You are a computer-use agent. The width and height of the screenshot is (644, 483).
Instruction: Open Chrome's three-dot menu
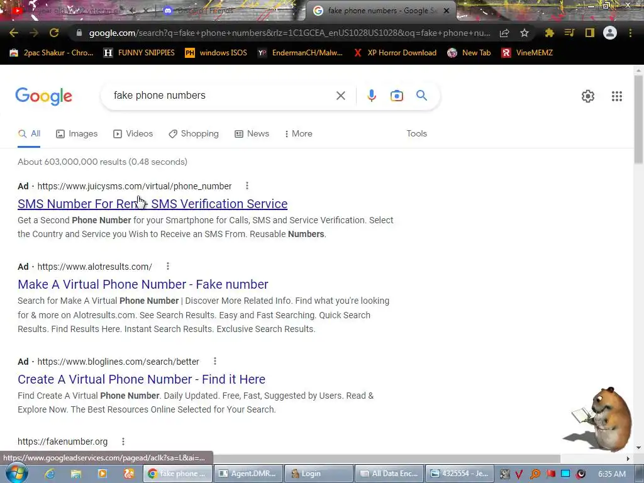pyautogui.click(x=630, y=33)
